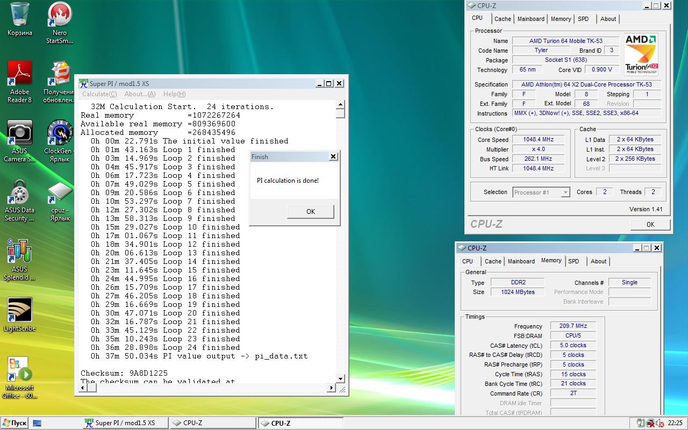Click the power/battery tray icon
Viewport: 688px width, 430px height.
click(641, 423)
